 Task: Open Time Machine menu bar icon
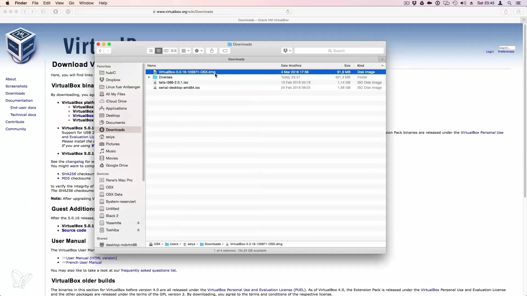[455, 3]
